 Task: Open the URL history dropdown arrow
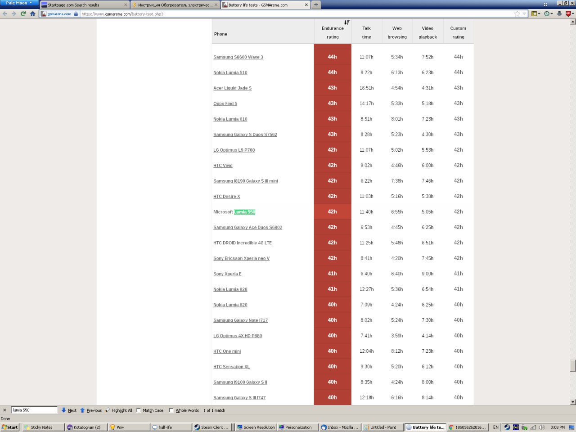524,14
